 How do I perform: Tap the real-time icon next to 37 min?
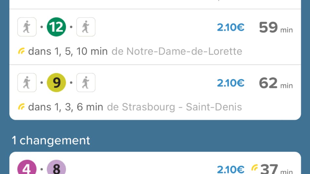click(254, 168)
